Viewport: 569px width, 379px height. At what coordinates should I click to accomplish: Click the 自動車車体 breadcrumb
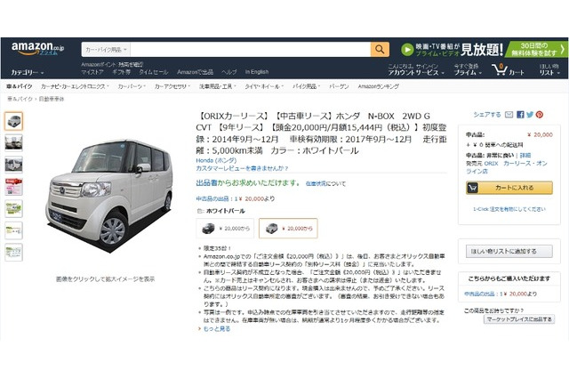(52, 99)
